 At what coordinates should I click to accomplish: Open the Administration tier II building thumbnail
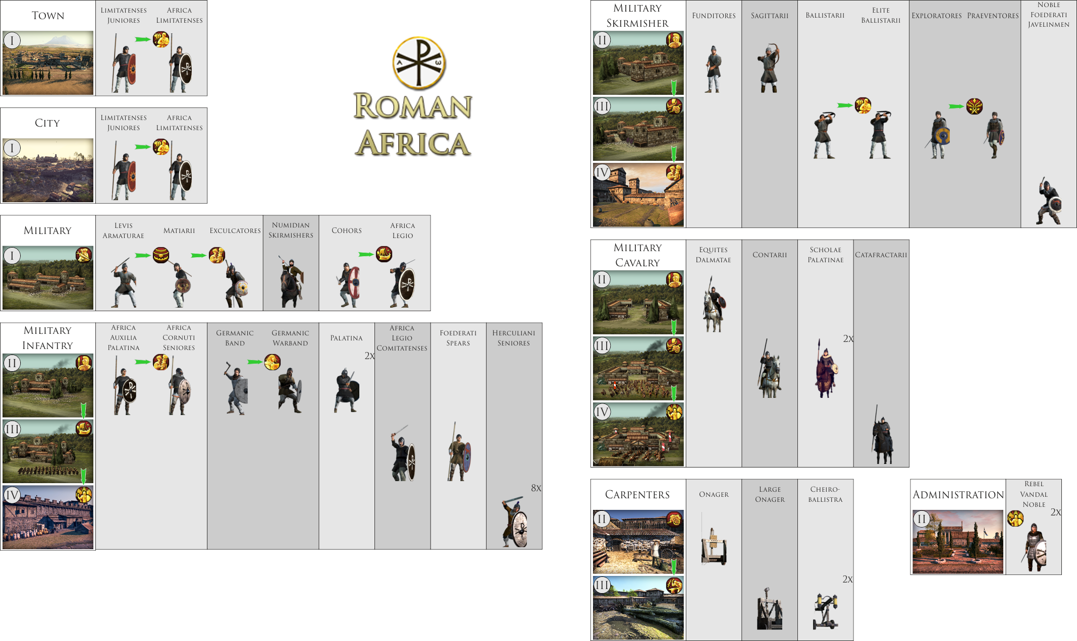tap(958, 542)
